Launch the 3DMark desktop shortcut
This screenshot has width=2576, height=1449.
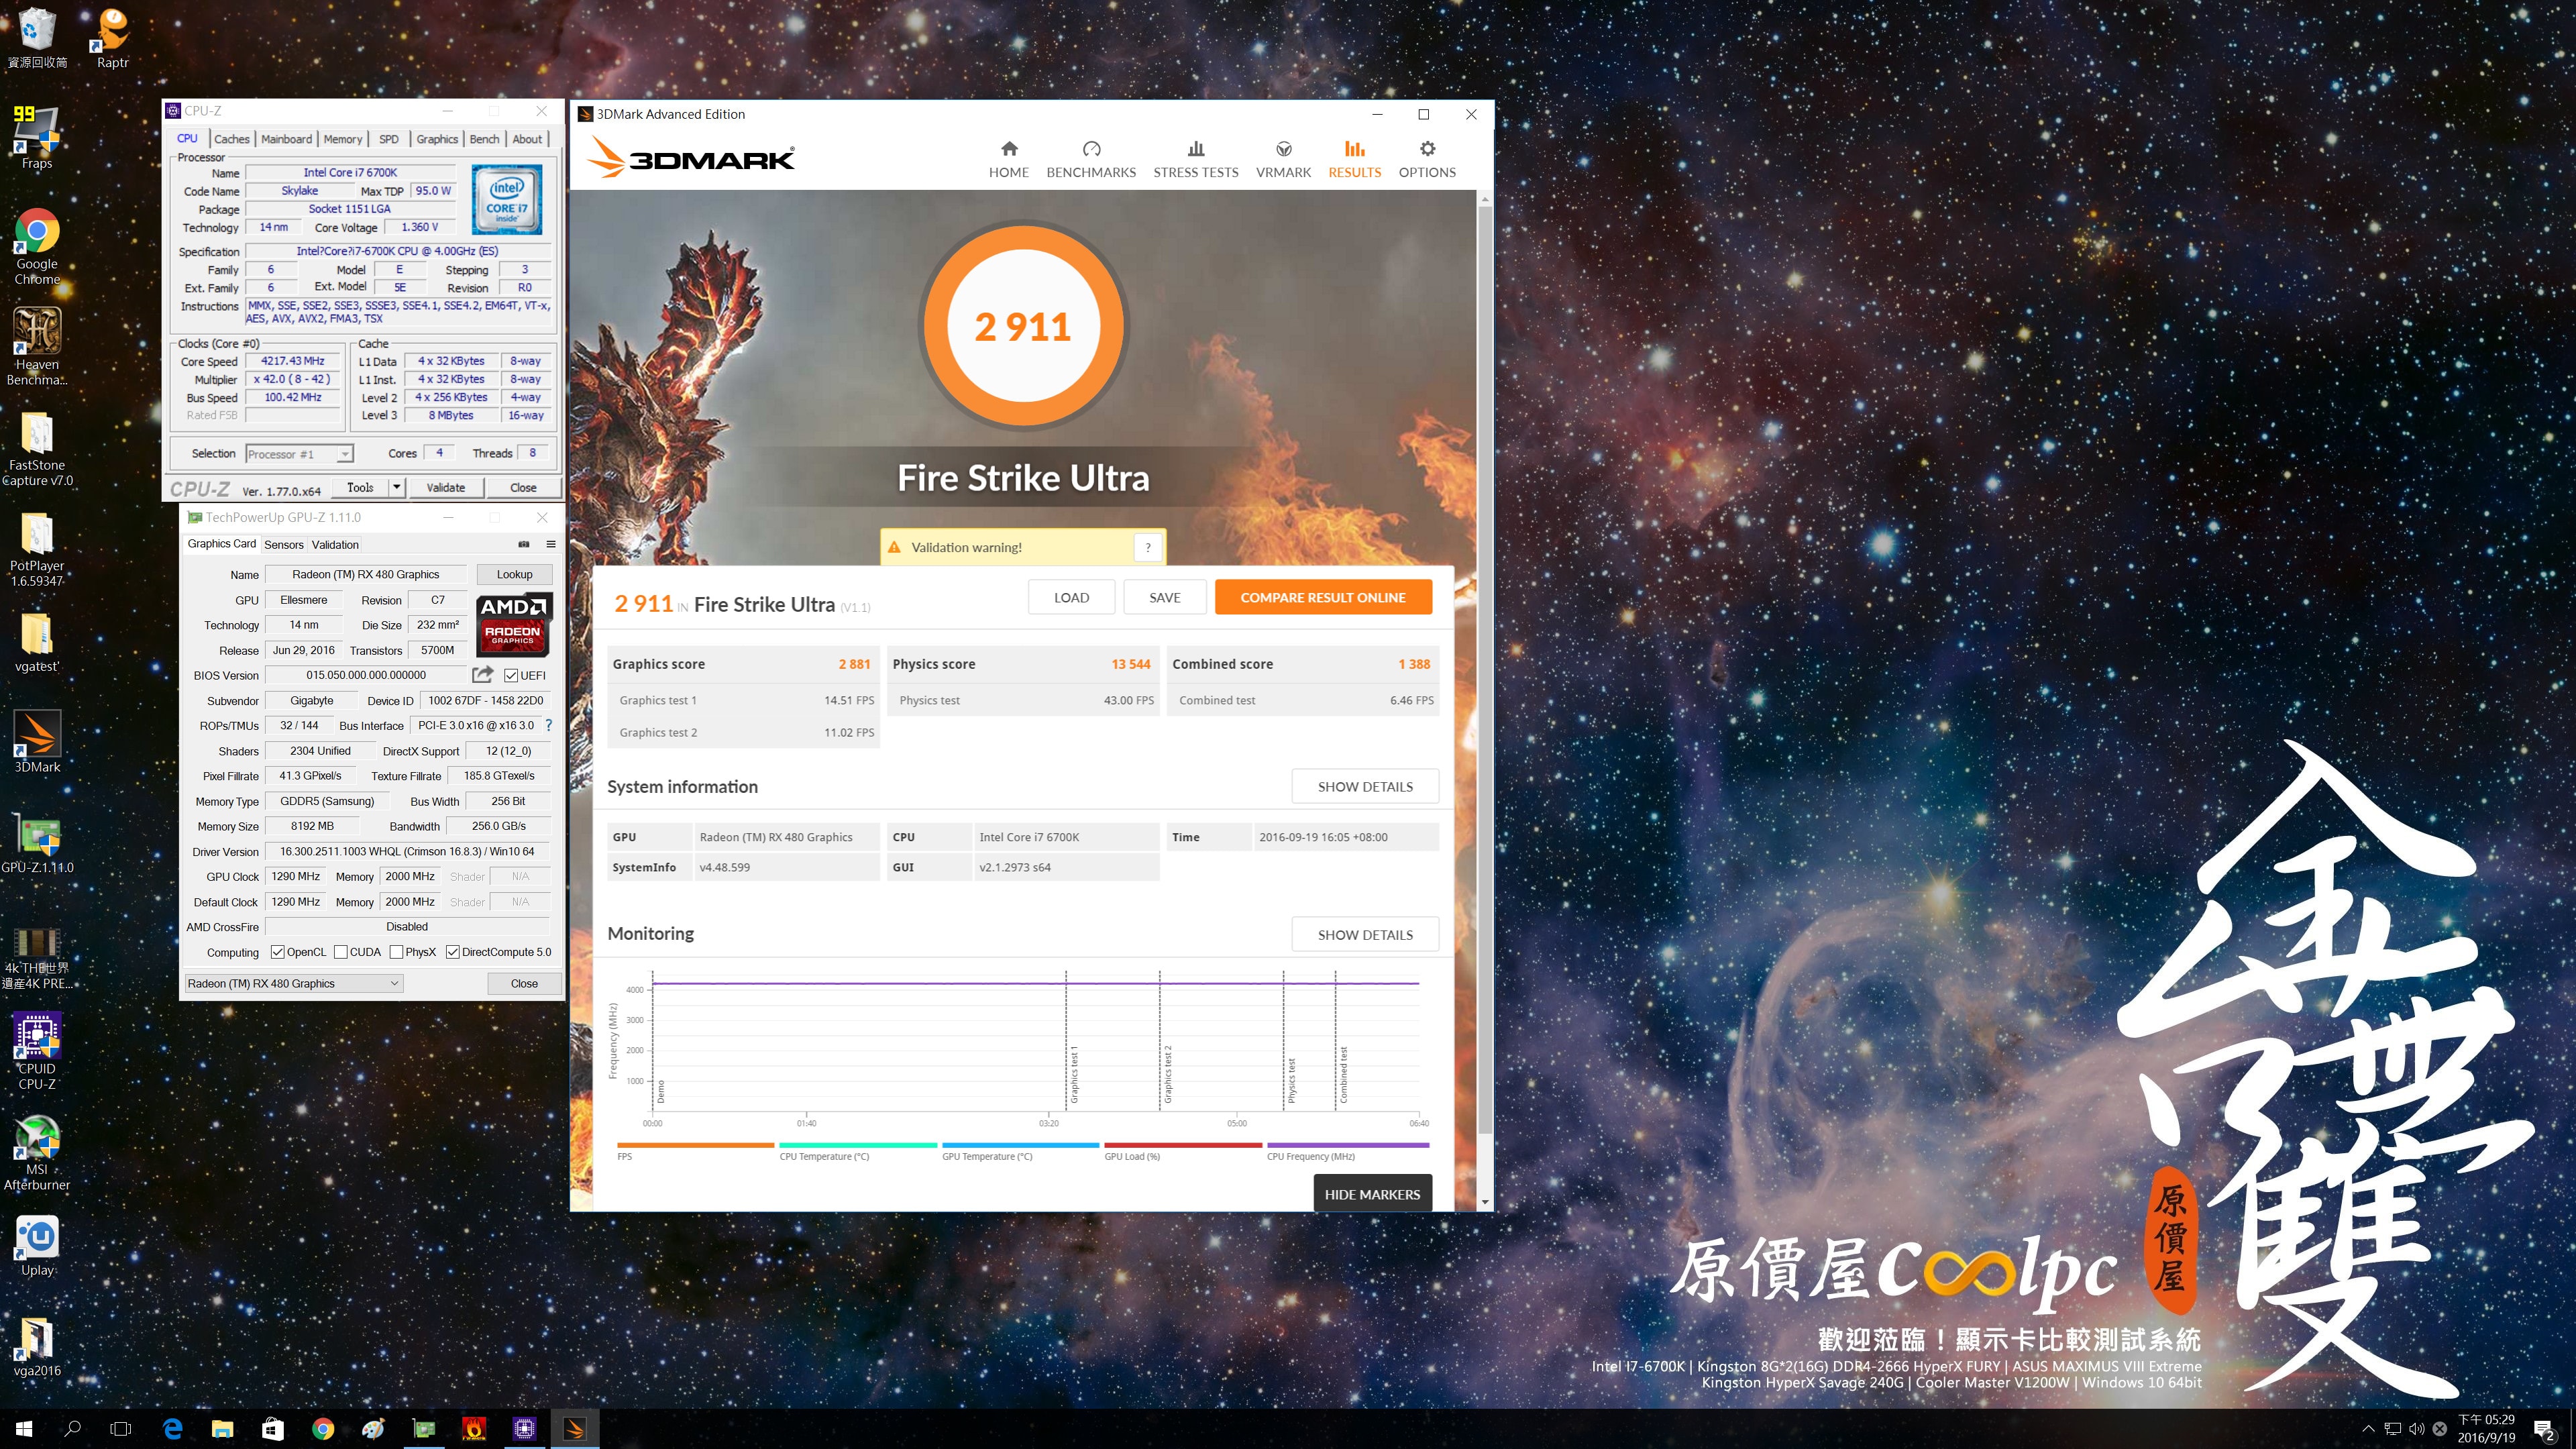click(x=37, y=741)
